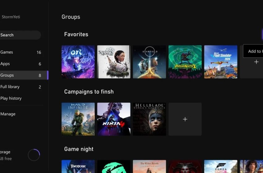
Task: Click the 'Add to' tooltip button
Action: (x=253, y=51)
